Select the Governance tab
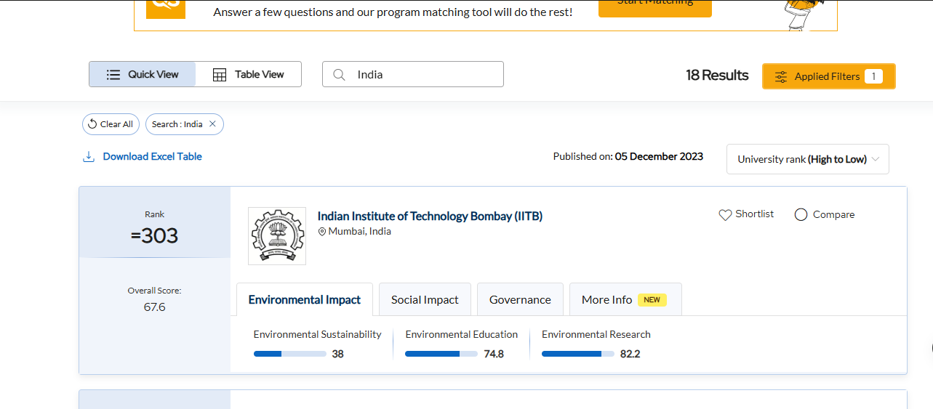The width and height of the screenshot is (933, 409). [520, 299]
